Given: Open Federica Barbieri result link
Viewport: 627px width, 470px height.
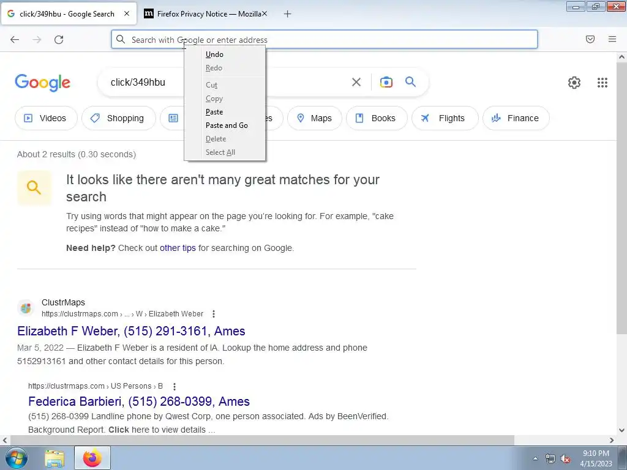Looking at the screenshot, I should (139, 401).
